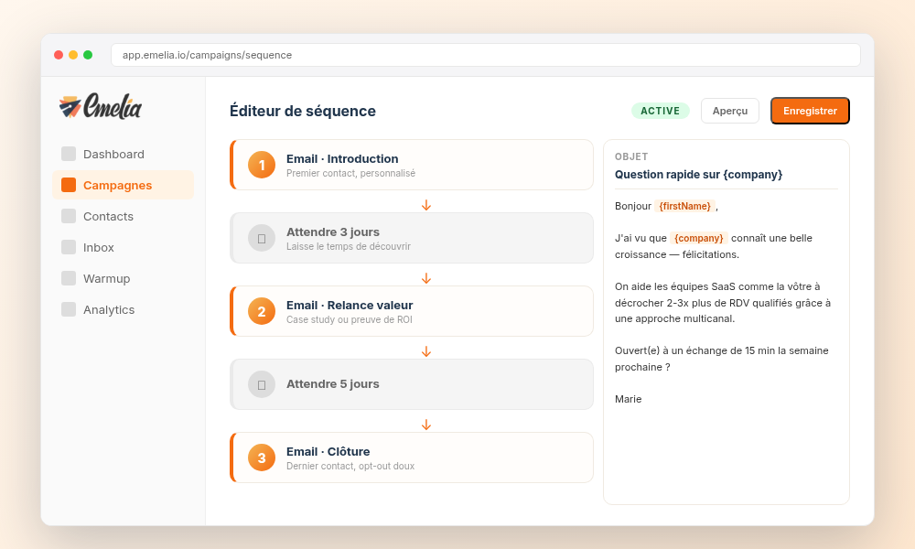Click the orange Campagnes sidebar icon
The height and width of the screenshot is (549, 915).
[x=69, y=185]
